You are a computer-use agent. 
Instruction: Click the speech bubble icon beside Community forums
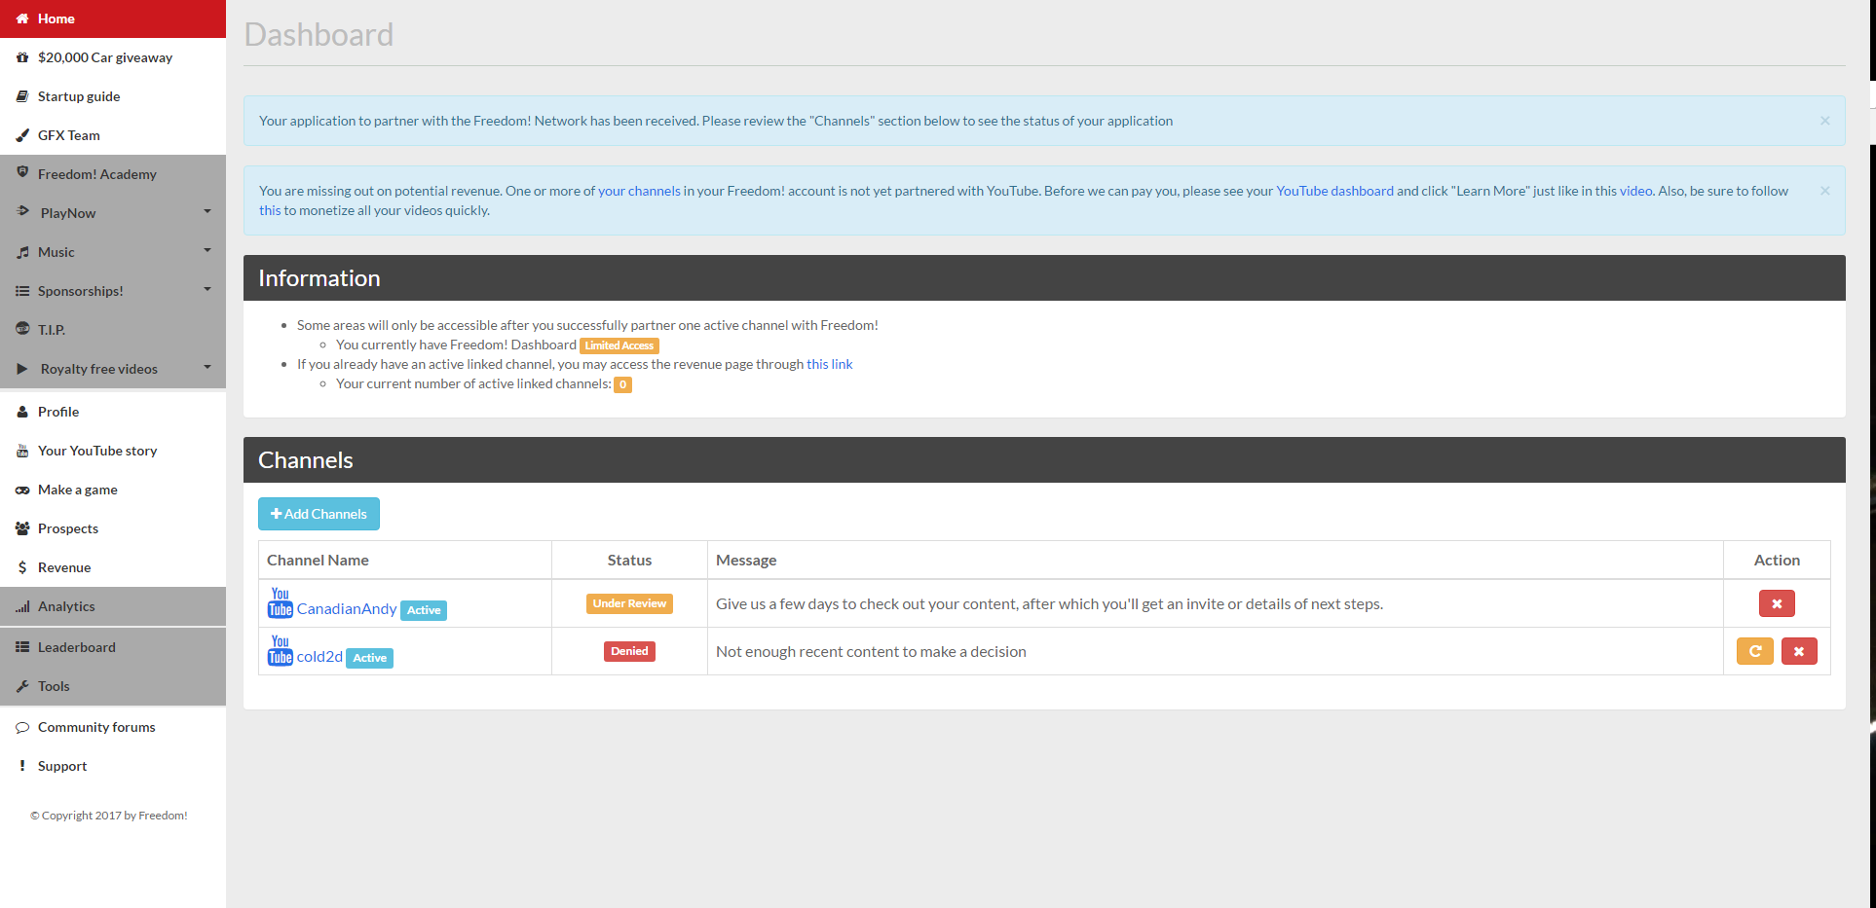[22, 727]
